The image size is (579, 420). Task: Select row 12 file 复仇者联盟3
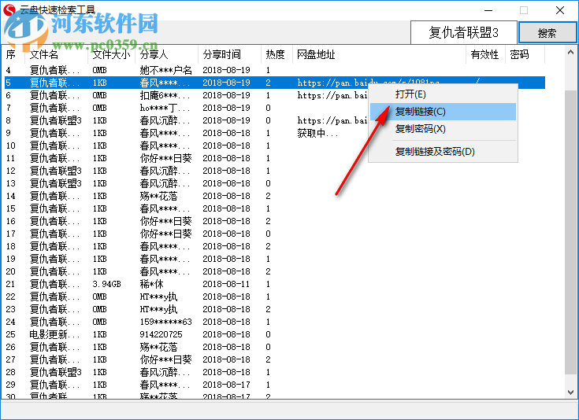(274, 171)
